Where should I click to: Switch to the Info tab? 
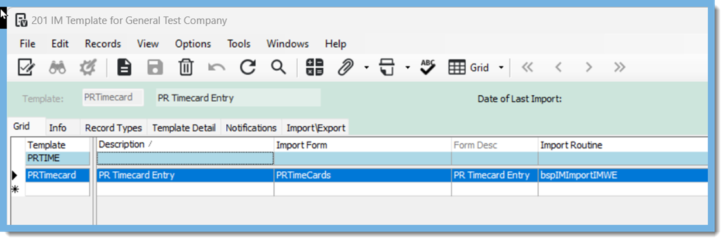[58, 128]
